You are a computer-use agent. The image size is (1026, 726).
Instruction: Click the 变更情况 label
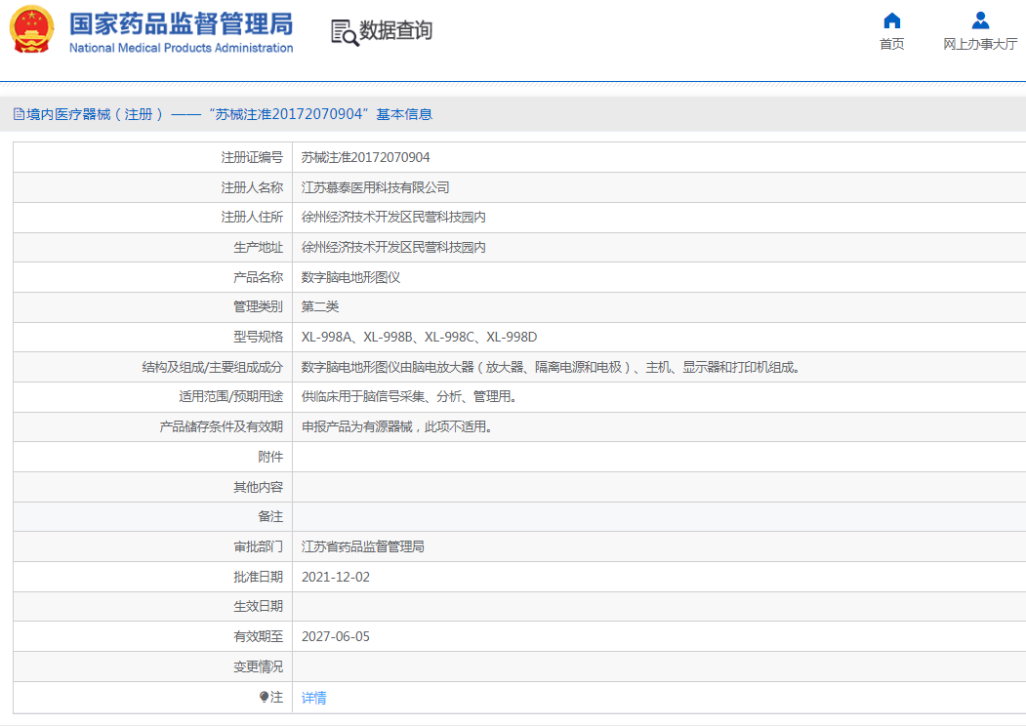click(259, 666)
